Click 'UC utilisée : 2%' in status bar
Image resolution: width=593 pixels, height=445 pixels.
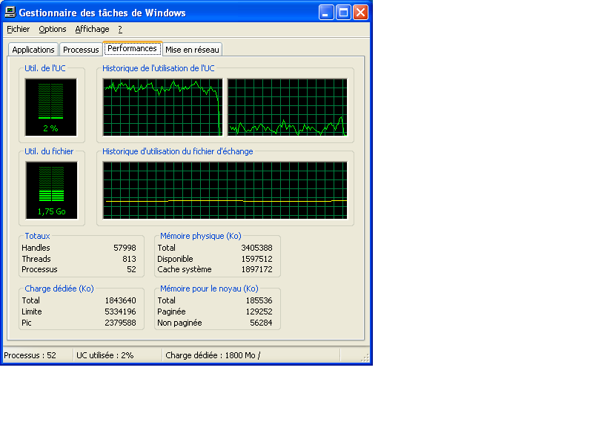tap(117, 355)
